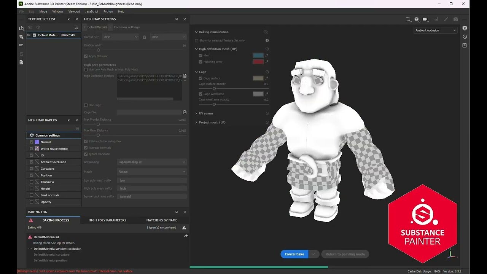
Task: Click the export textures icon in left sidebar
Action: [21, 28]
